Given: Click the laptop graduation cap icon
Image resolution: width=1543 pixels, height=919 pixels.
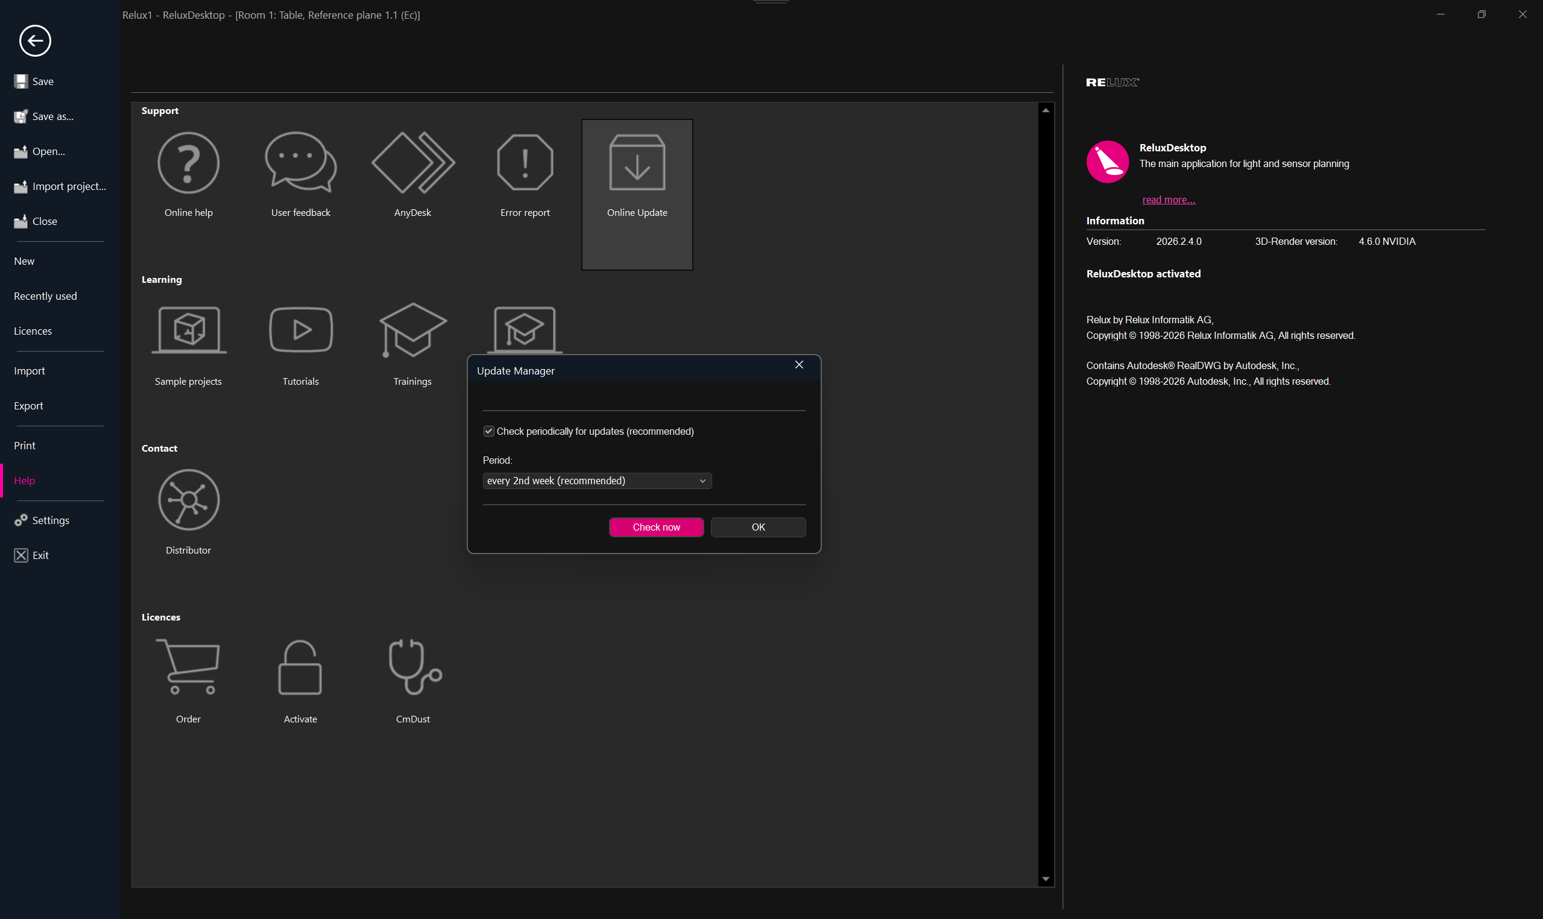Looking at the screenshot, I should [x=525, y=329].
